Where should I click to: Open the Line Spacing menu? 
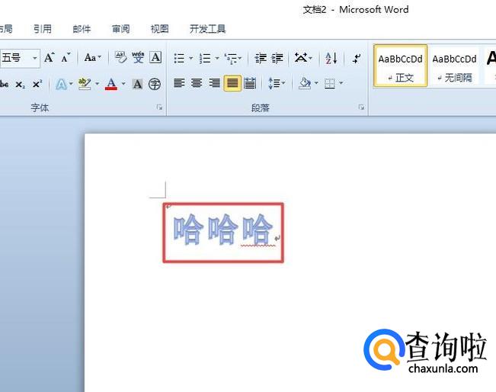277,83
